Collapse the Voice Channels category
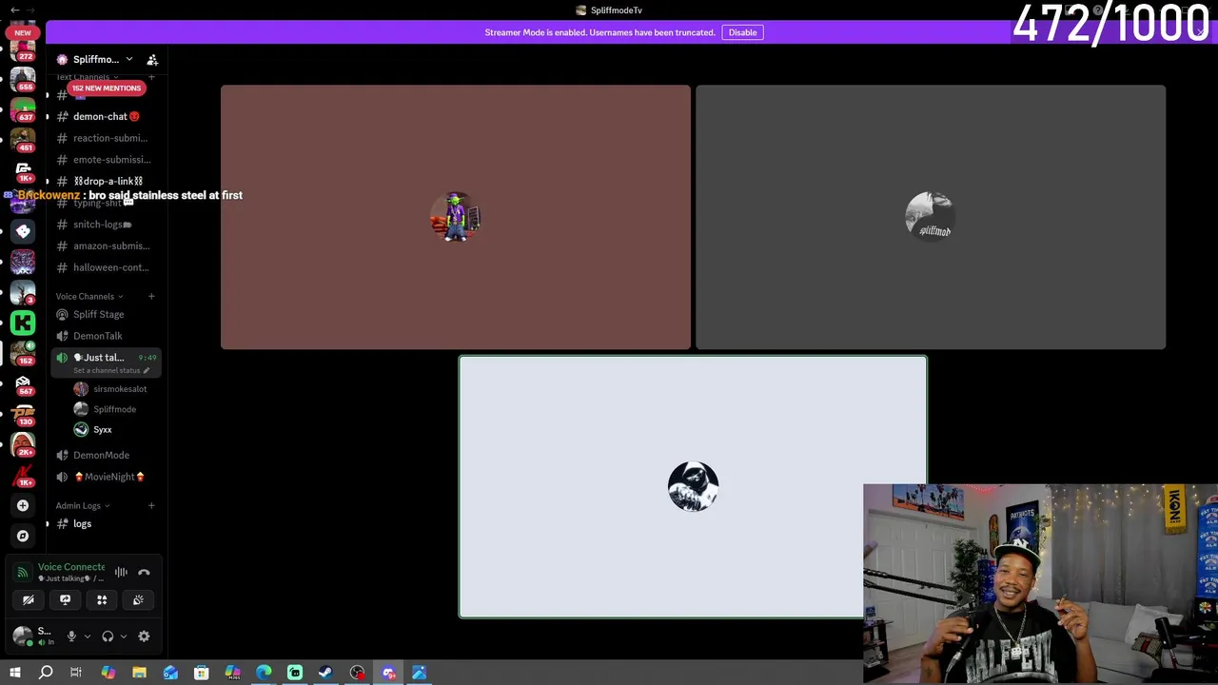This screenshot has width=1218, height=685. click(x=89, y=296)
